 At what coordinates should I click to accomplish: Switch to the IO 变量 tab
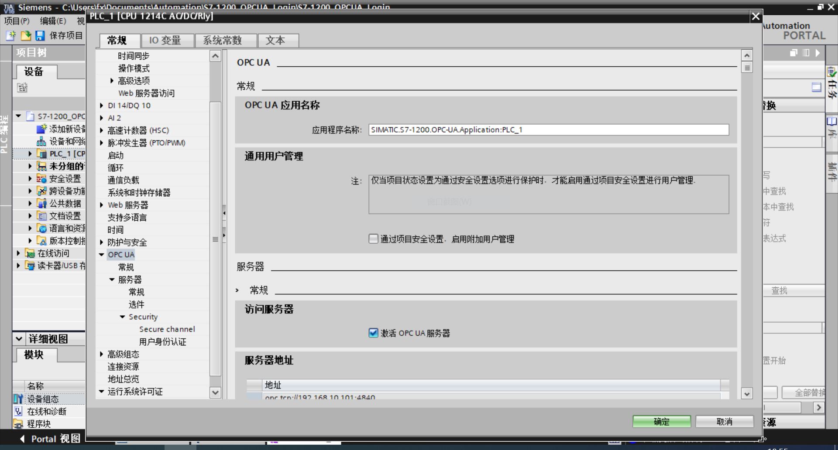click(x=167, y=40)
